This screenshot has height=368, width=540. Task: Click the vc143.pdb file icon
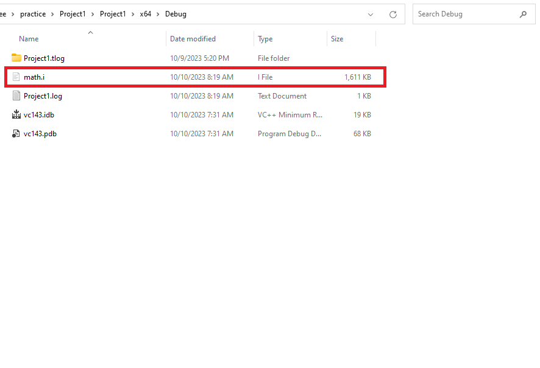pyautogui.click(x=16, y=134)
